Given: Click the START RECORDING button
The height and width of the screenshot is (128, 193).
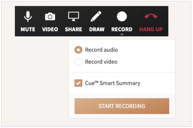Looking at the screenshot, I should [x=122, y=106].
